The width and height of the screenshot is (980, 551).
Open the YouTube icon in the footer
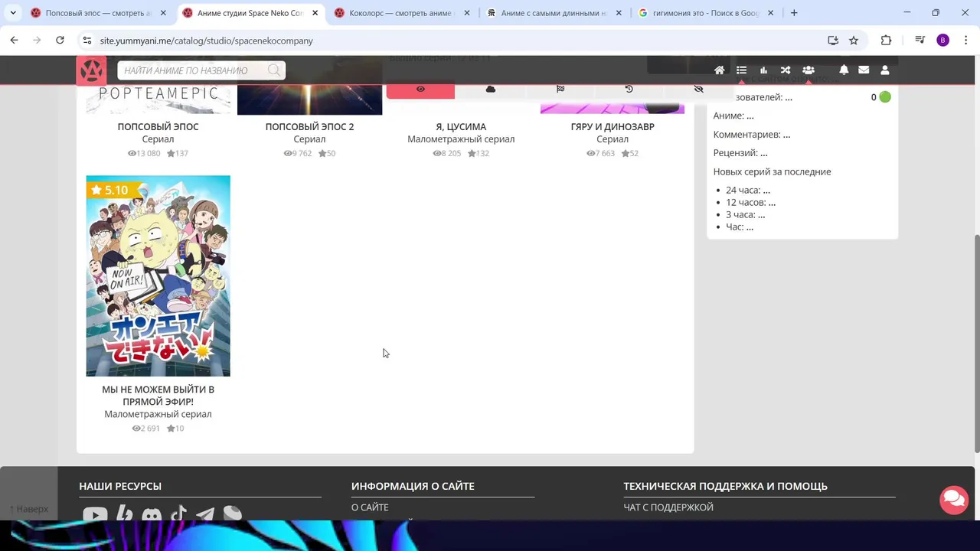tap(95, 515)
